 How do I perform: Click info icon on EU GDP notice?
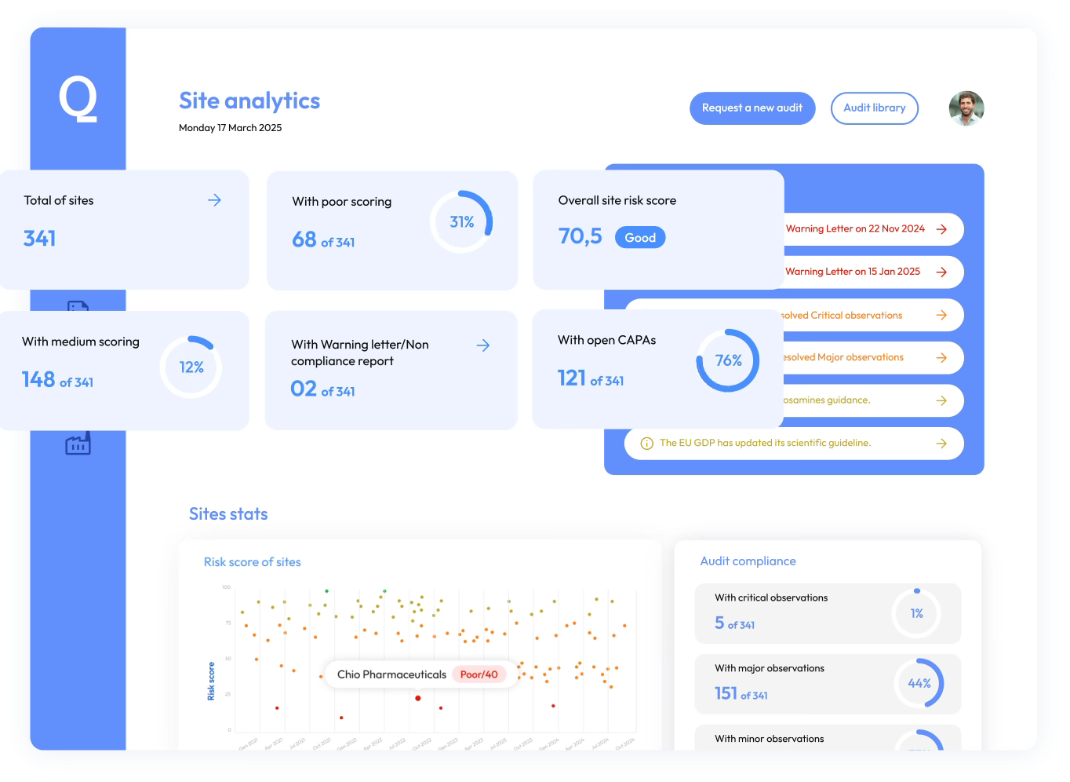coord(646,444)
